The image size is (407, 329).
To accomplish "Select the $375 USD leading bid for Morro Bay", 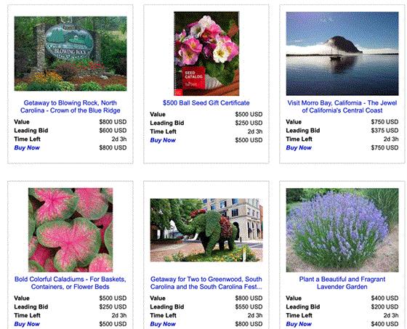I will pos(384,131).
